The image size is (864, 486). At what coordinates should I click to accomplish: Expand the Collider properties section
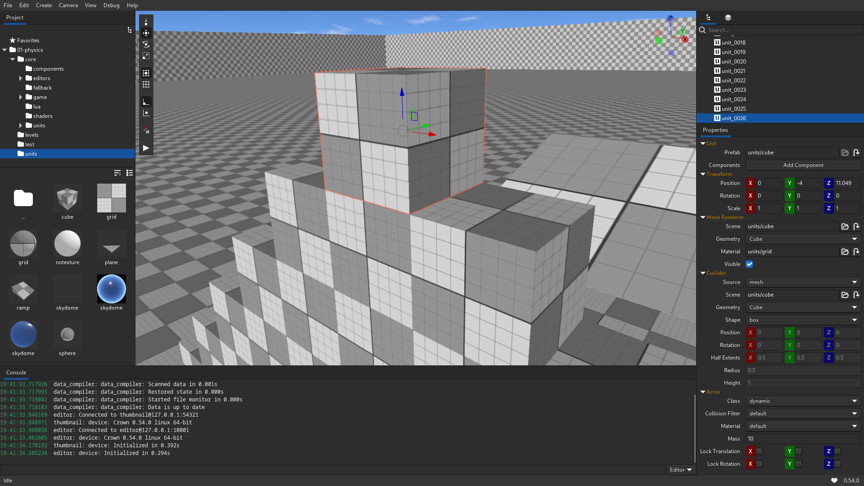[x=703, y=272]
